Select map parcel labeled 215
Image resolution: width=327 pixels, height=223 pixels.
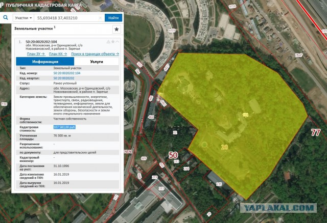219,184
